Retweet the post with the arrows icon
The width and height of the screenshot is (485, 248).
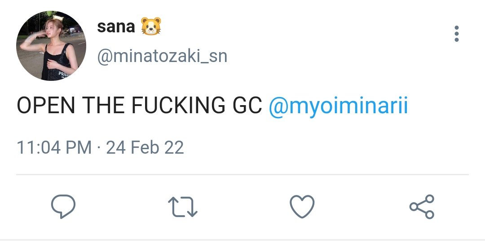[182, 207]
